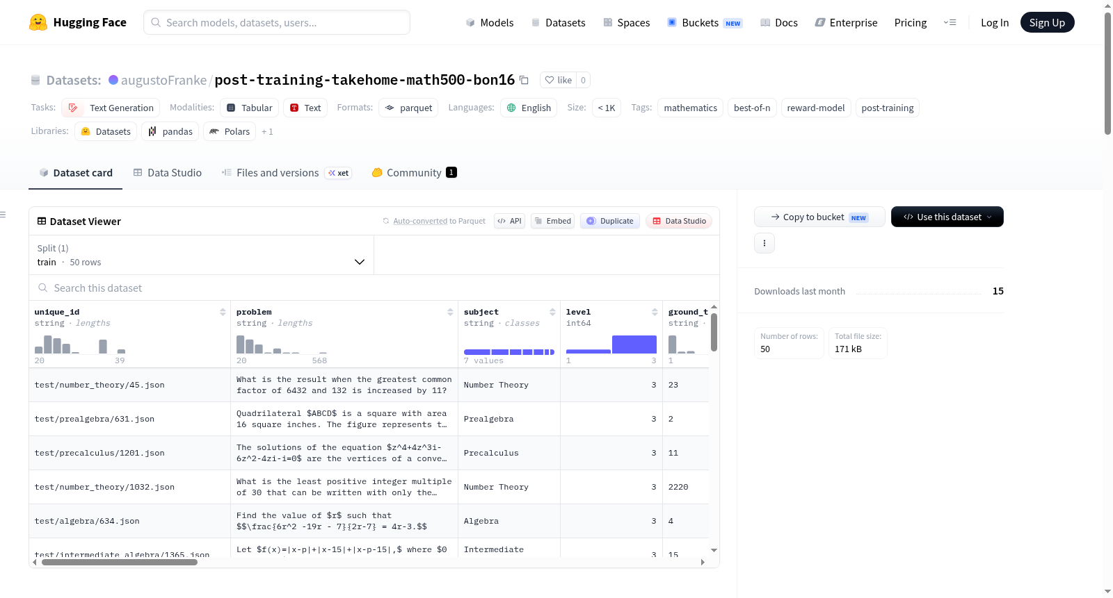This screenshot has height=598, width=1113.
Task: Select row test/prealgebra/631.json
Action: click(369, 419)
